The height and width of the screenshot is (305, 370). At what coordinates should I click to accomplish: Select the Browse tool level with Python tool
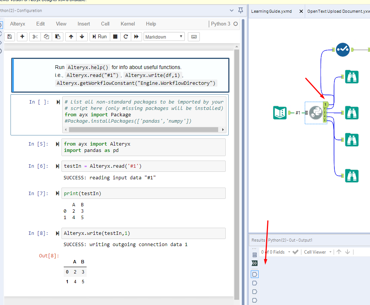tap(352, 113)
